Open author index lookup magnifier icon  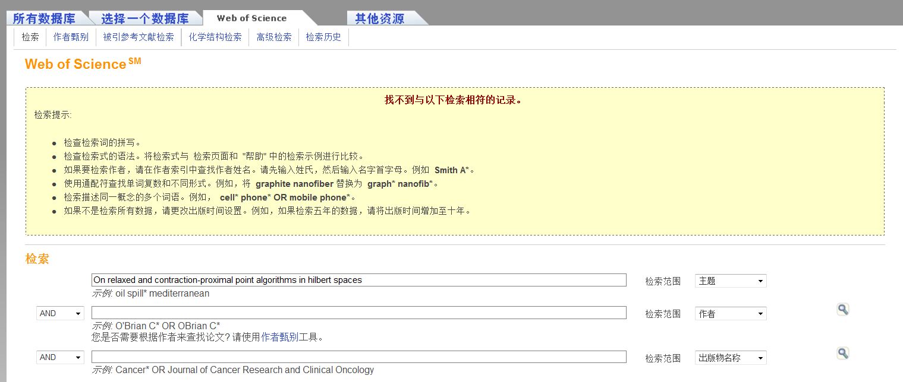(x=842, y=310)
